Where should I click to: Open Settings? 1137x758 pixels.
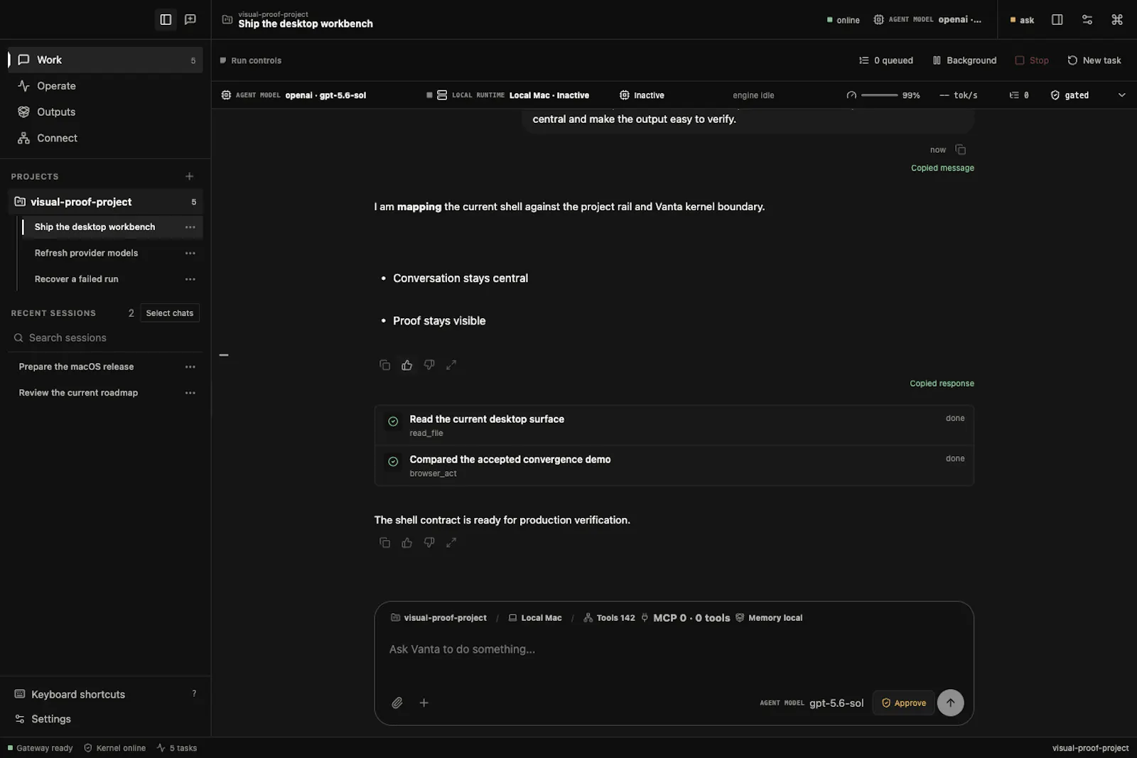click(105, 719)
